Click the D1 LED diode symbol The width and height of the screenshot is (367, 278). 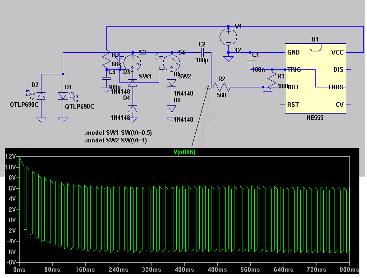pyautogui.click(x=63, y=96)
